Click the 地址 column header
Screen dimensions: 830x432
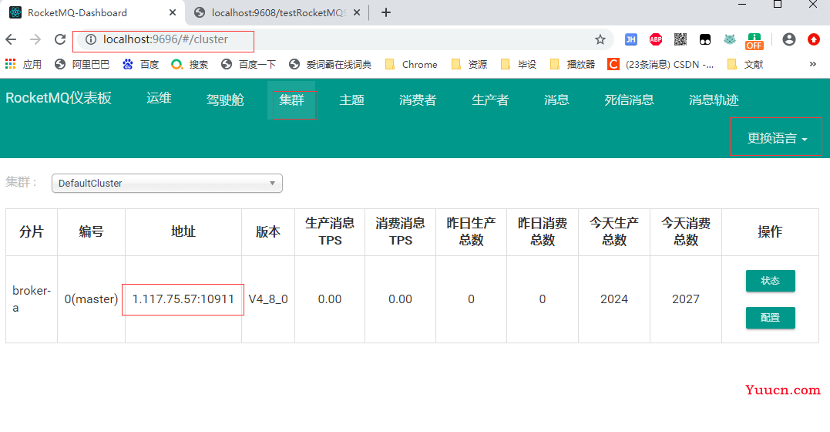183,231
